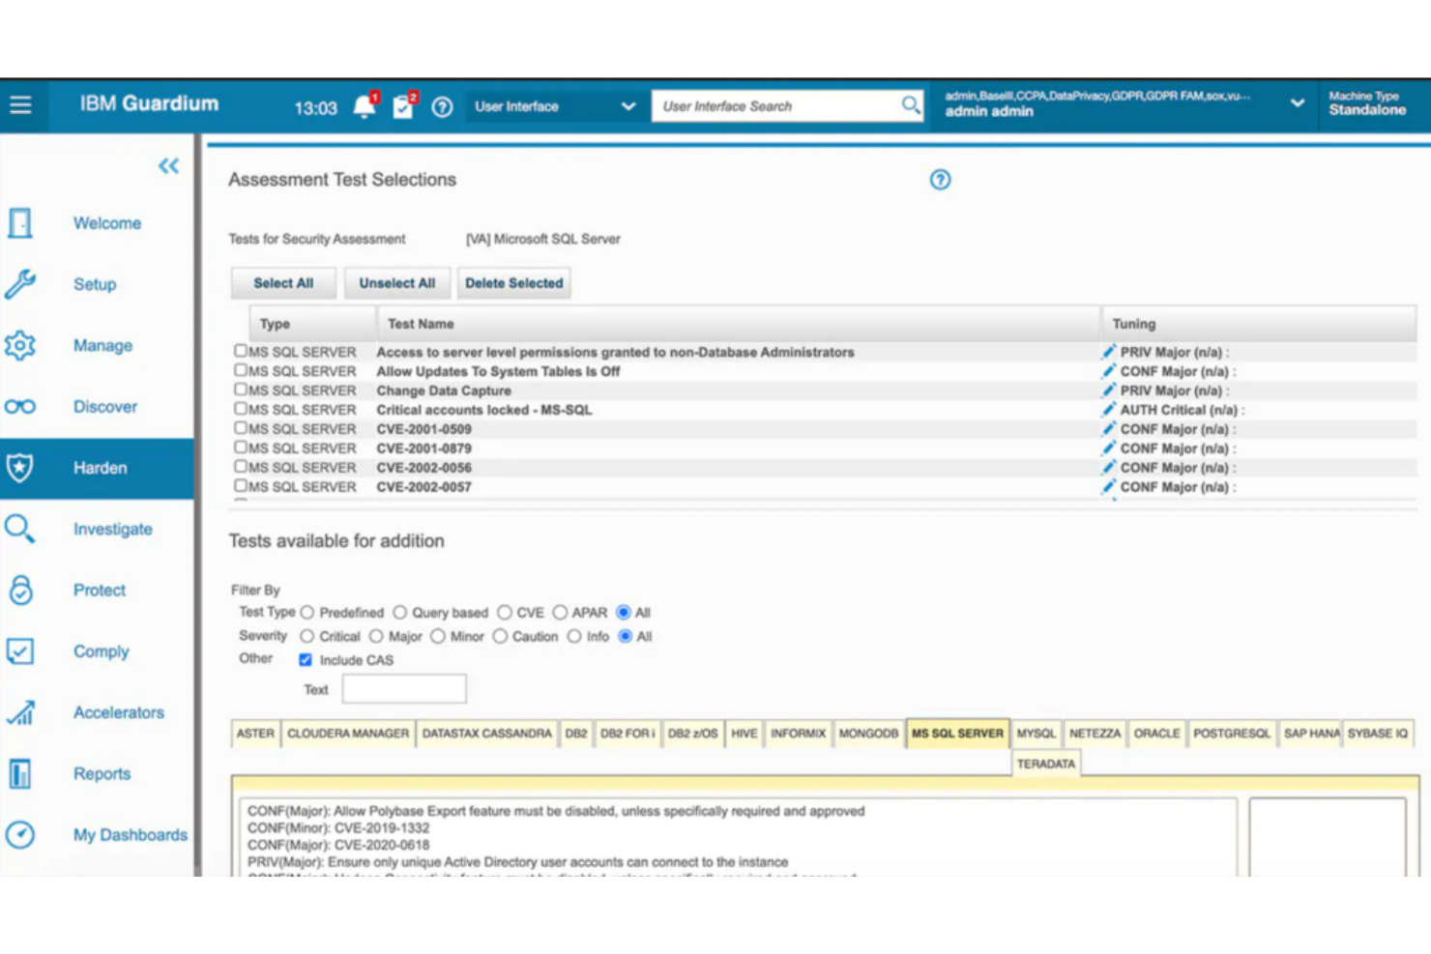Switch to the MONGODB tab
Screen dimensions: 1431x954
(x=868, y=734)
